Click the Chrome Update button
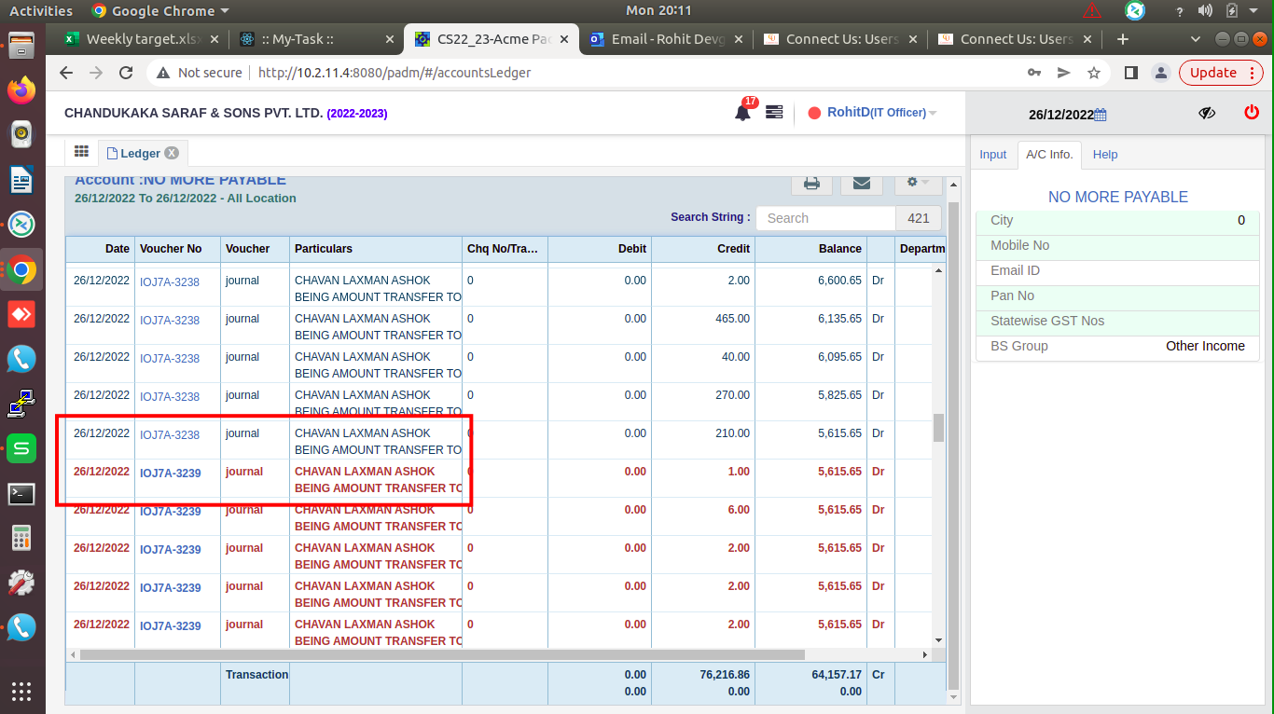The image size is (1274, 714). point(1221,73)
